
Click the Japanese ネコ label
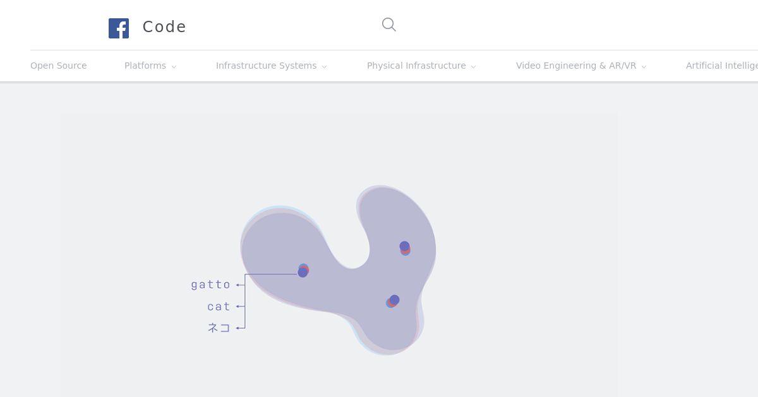[219, 328]
